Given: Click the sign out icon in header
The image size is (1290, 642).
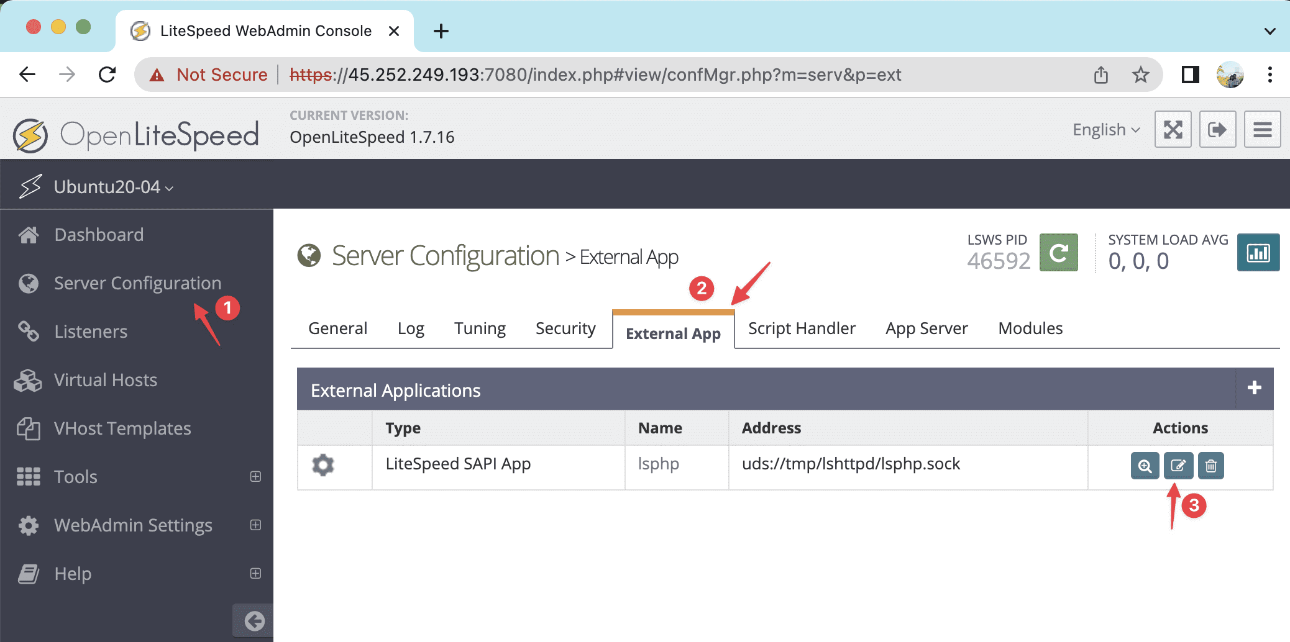Looking at the screenshot, I should (1217, 130).
